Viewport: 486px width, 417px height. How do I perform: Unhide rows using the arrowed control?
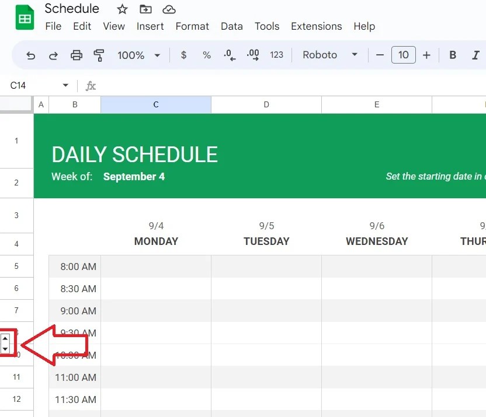pos(7,344)
